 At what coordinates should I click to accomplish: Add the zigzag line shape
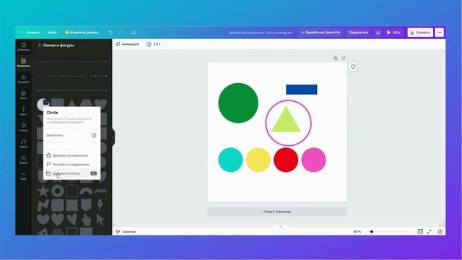click(x=100, y=191)
